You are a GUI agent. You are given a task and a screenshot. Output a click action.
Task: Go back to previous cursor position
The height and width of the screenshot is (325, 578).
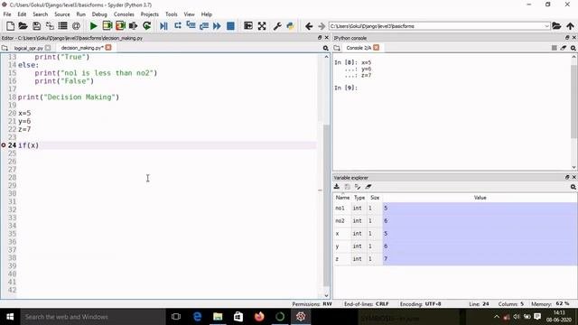pos(309,26)
